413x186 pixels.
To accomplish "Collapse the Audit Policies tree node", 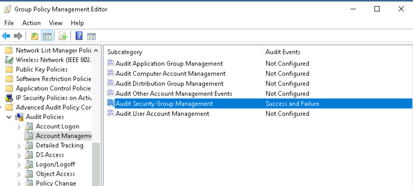I will [9, 117].
